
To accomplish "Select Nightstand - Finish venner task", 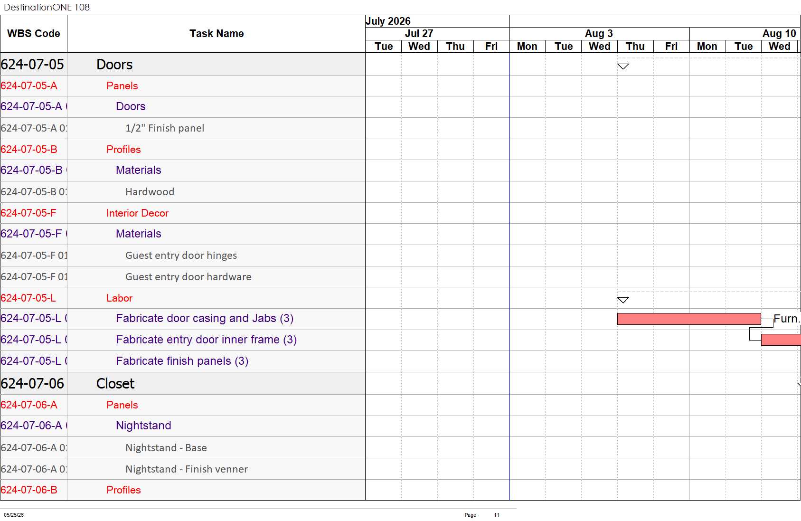I will point(183,469).
